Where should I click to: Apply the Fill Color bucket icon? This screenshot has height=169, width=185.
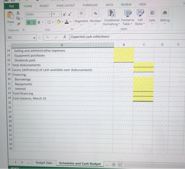[x=58, y=22]
